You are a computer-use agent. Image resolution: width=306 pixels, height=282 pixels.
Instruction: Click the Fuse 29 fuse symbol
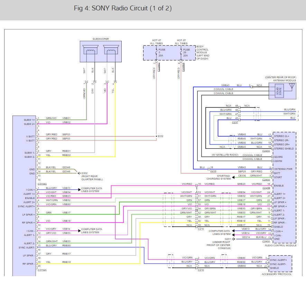click(181, 53)
